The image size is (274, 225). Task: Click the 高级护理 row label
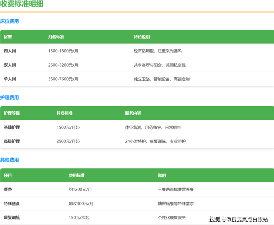[x=12, y=141]
